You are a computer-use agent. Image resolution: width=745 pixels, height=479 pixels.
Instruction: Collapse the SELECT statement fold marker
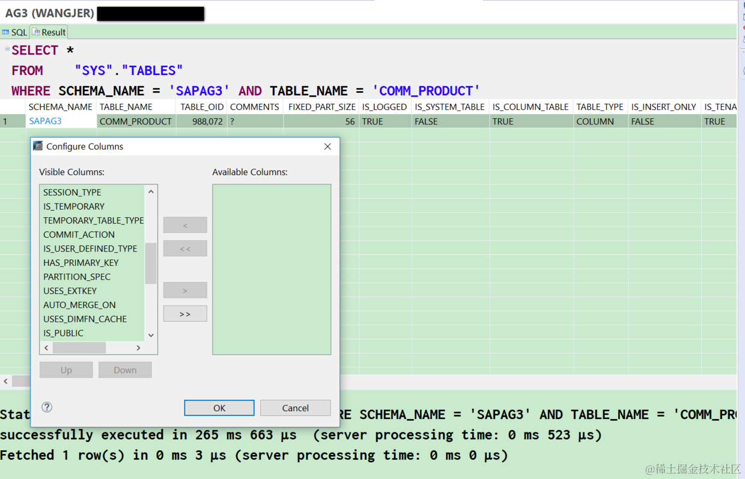pos(7,49)
